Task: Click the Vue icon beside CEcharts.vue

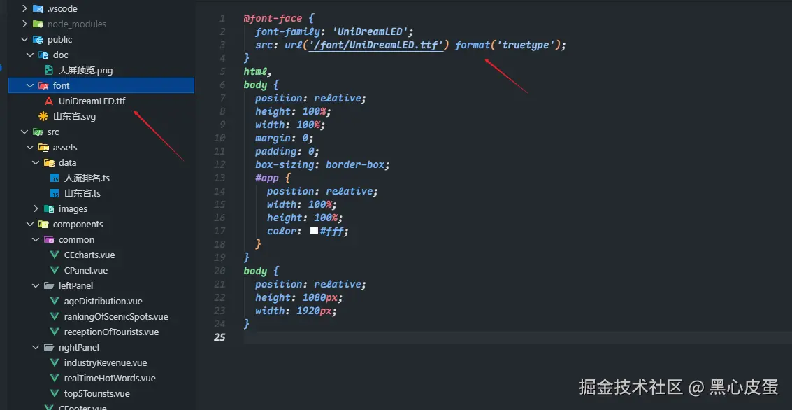Action: [55, 255]
